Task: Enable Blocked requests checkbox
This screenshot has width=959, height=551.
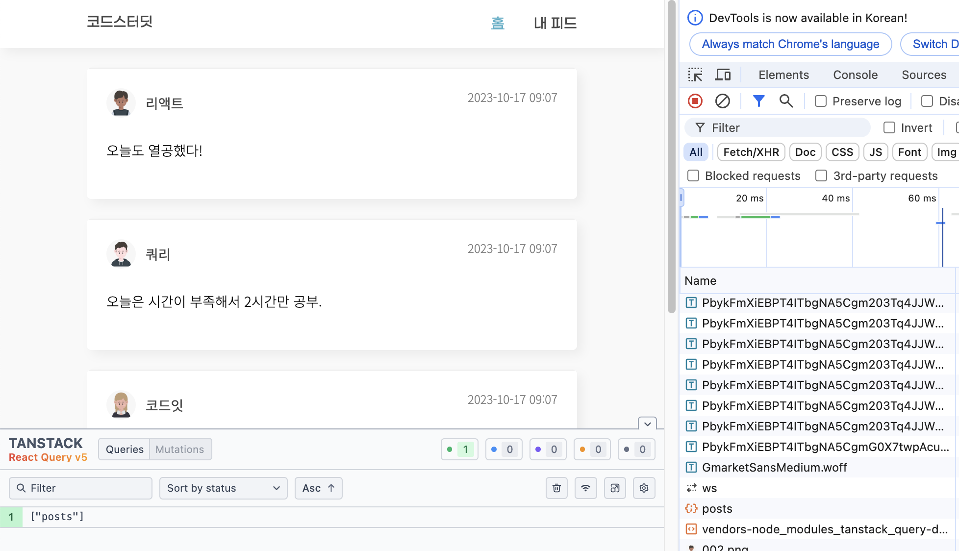Action: (x=693, y=176)
